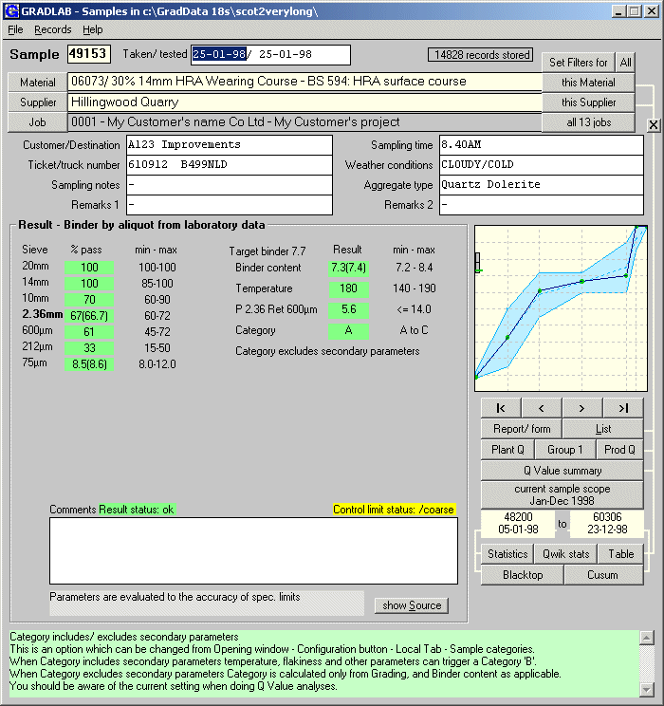Set filter for this Material
664x706 pixels.
588,83
